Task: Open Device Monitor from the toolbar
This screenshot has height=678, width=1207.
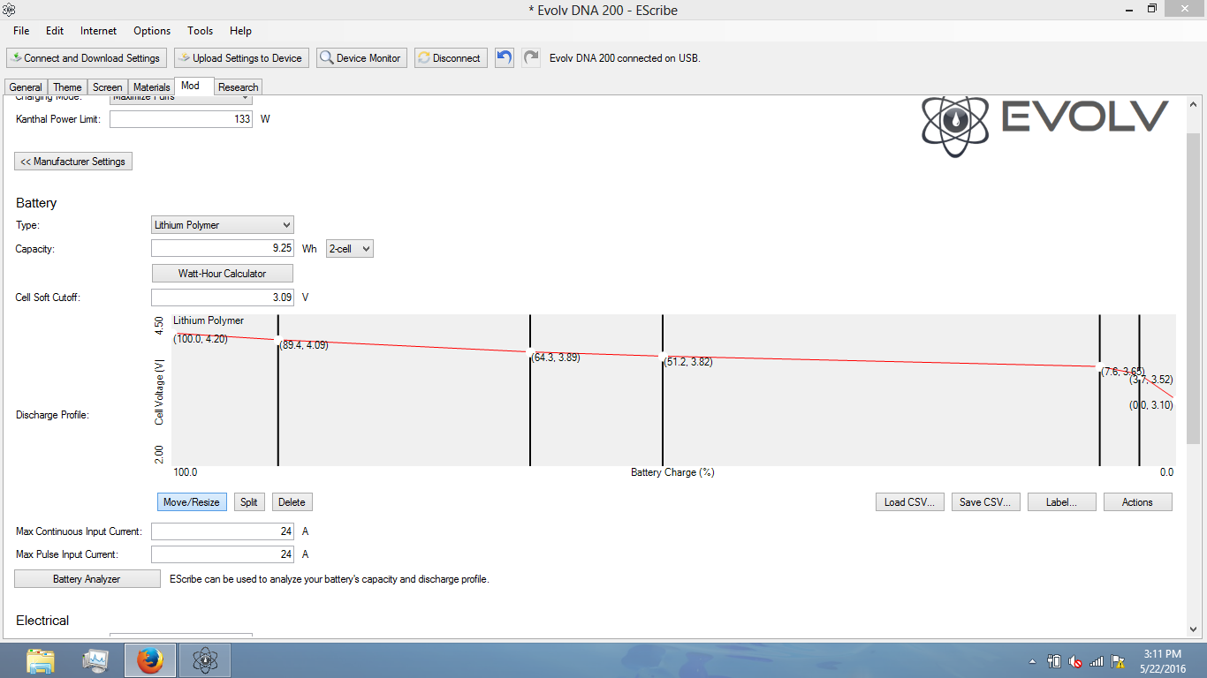Action: click(361, 58)
